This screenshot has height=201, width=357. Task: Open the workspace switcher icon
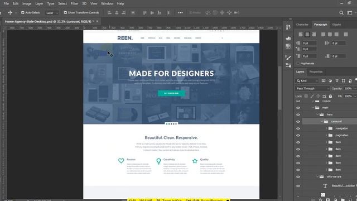point(350,13)
